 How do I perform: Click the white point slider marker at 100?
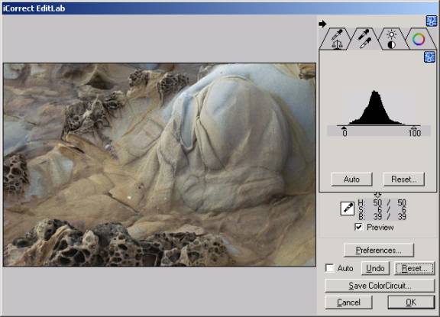point(414,128)
